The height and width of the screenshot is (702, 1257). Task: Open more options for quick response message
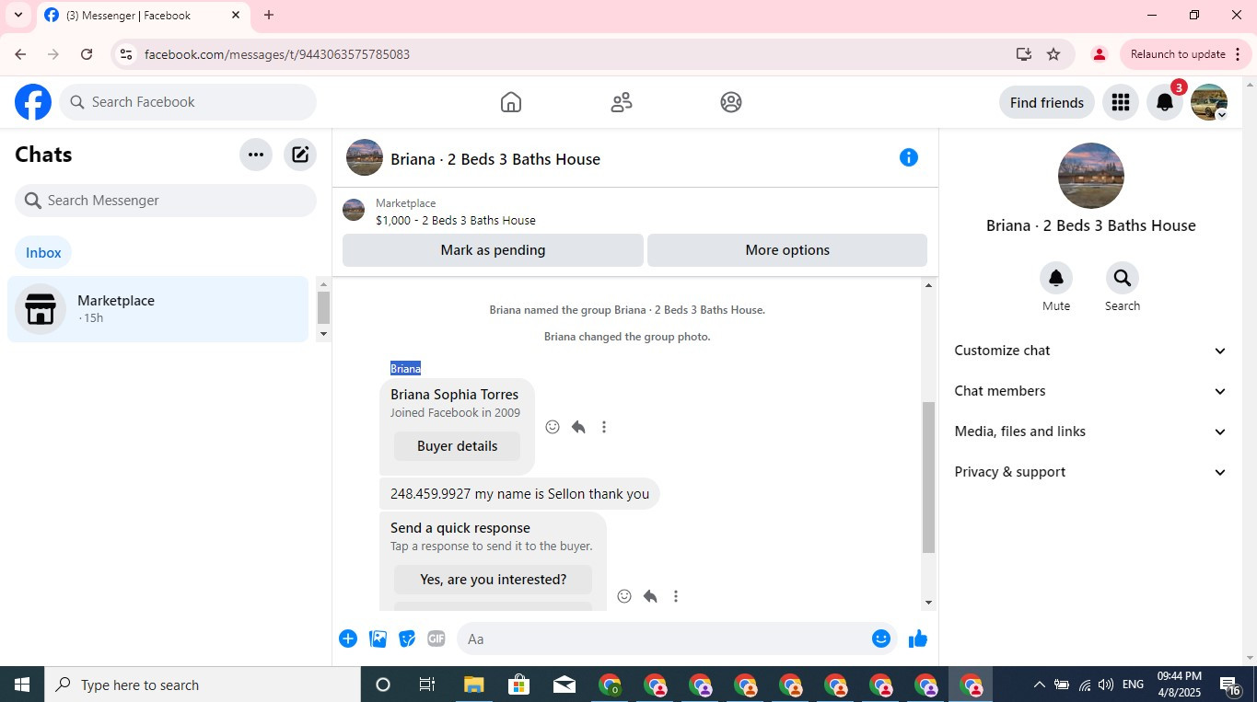point(676,596)
